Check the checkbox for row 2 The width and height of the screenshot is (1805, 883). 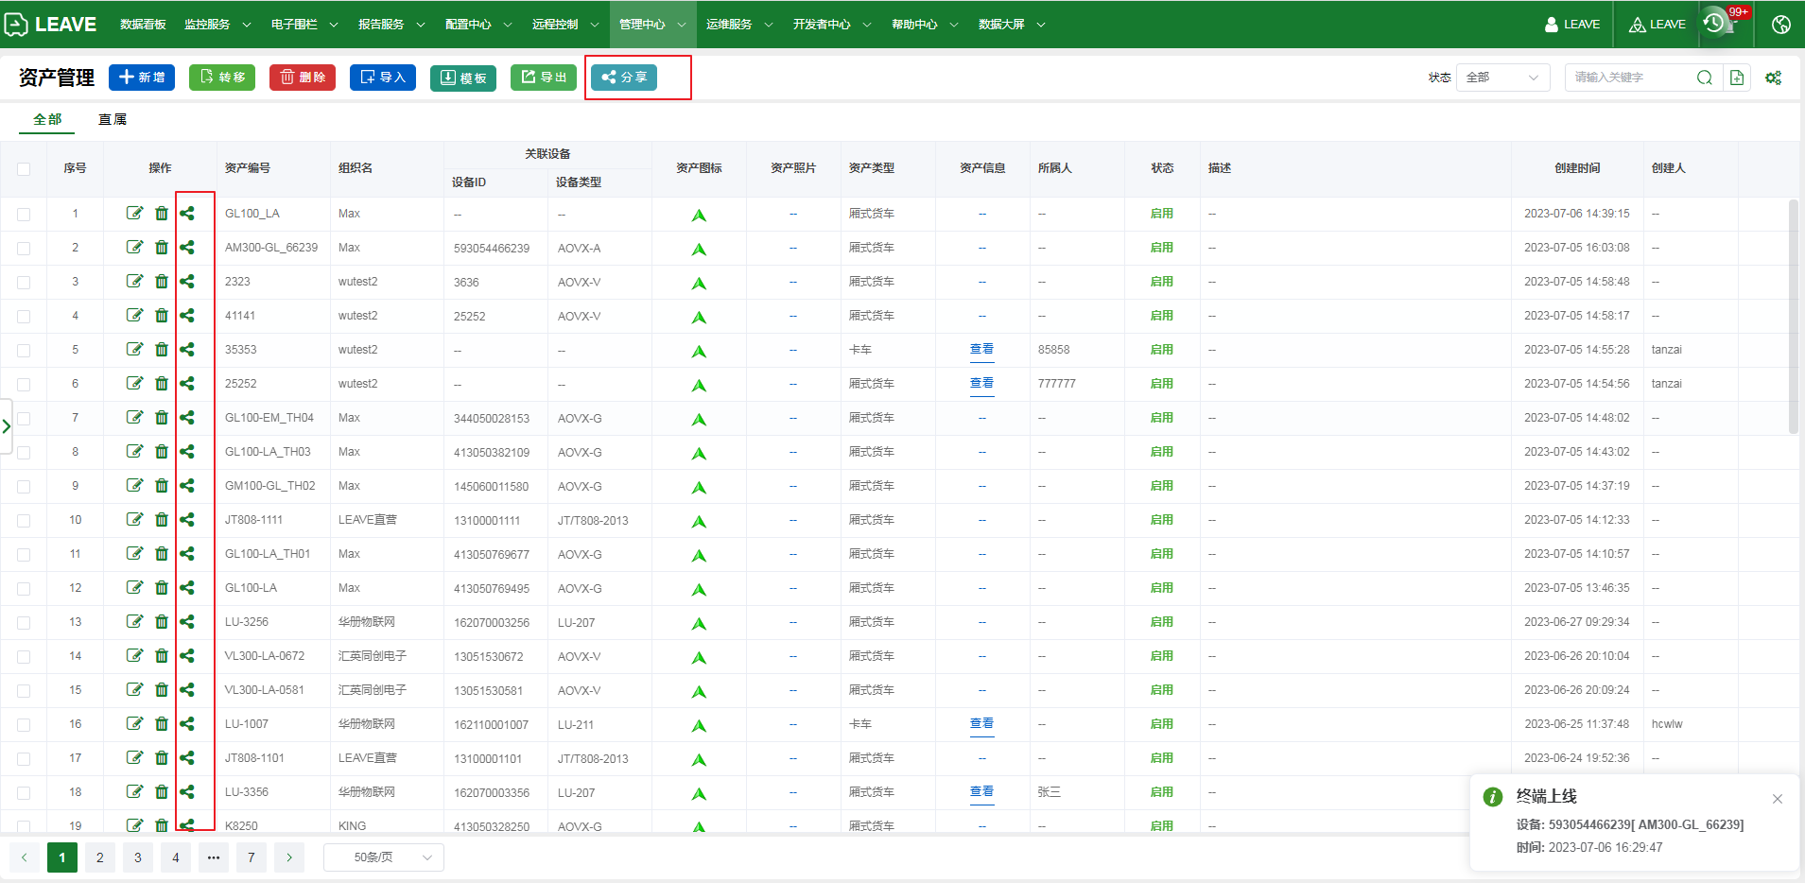[x=24, y=249]
